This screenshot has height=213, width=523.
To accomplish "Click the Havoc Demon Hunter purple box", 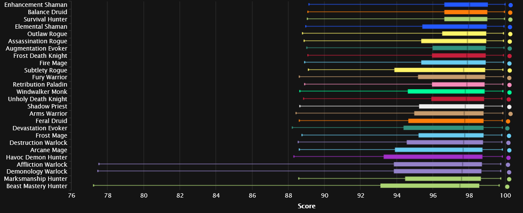I will (433, 157).
